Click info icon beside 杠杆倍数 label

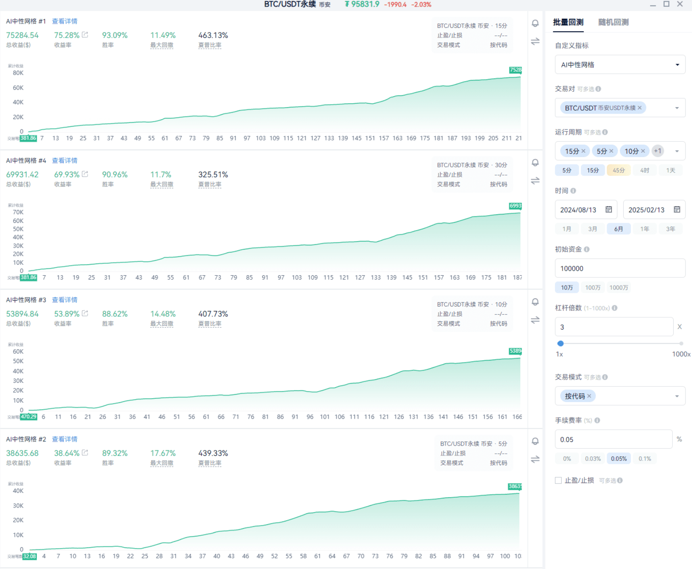click(615, 308)
